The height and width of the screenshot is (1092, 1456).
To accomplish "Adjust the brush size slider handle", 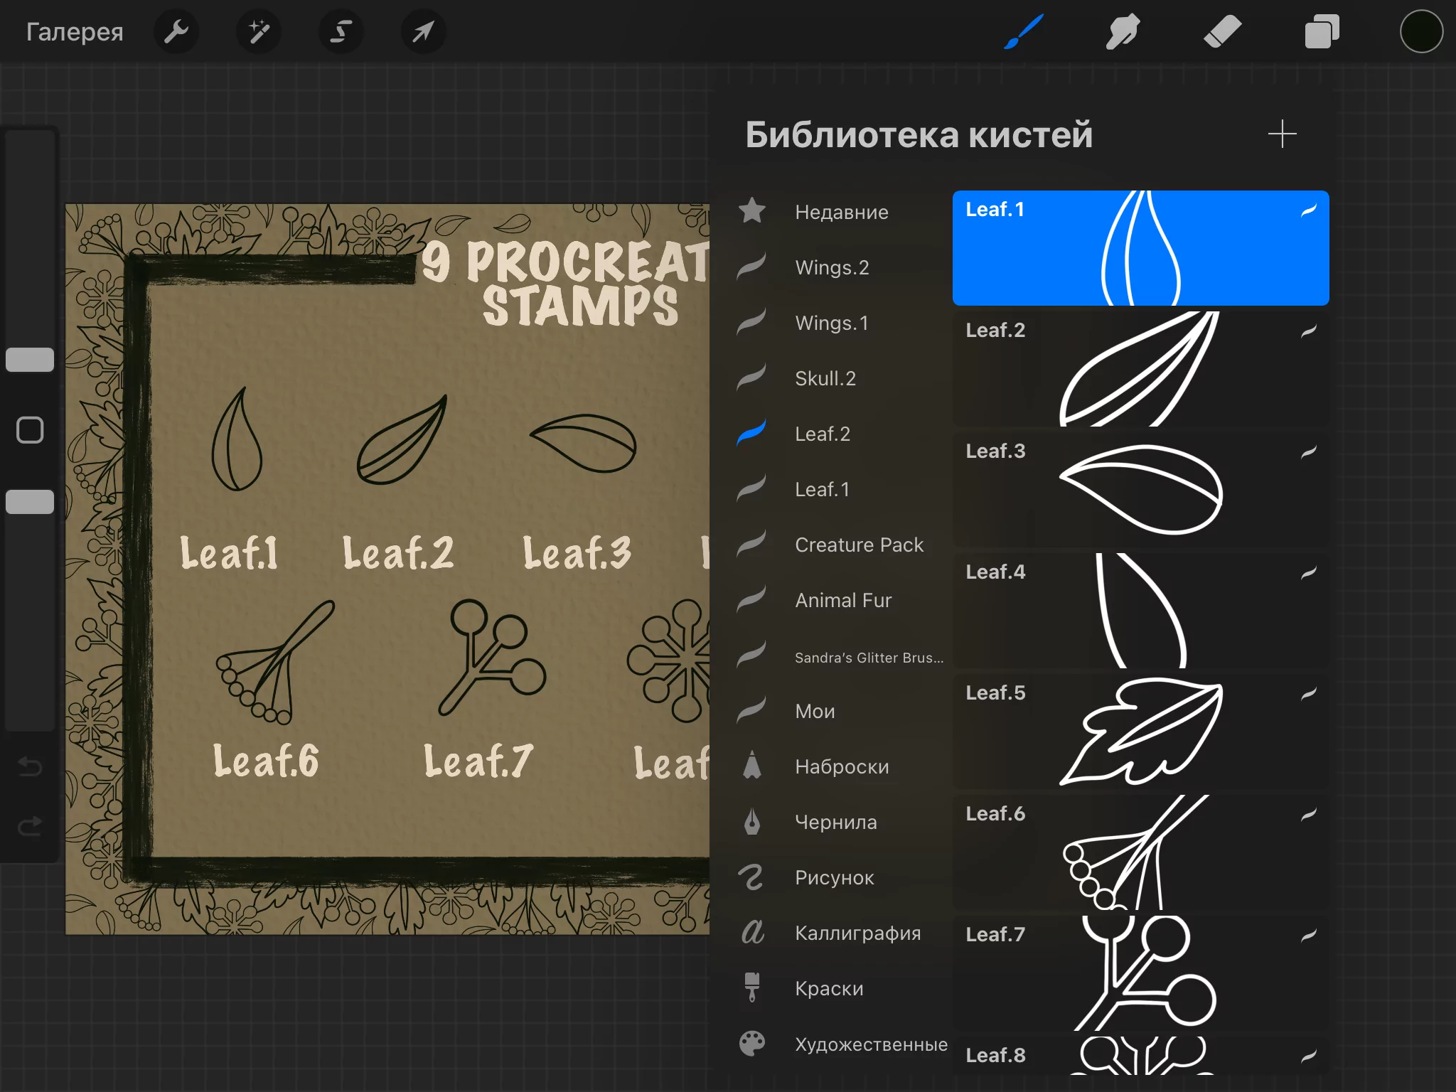I will (x=30, y=360).
